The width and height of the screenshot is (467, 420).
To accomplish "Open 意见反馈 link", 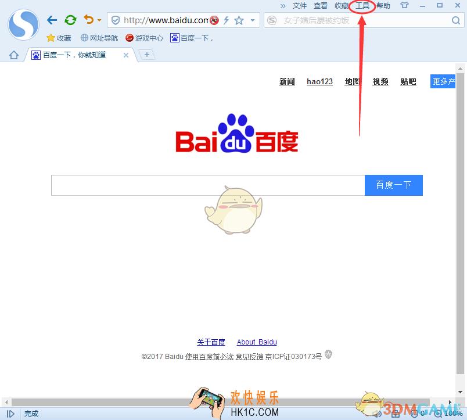I will pyautogui.click(x=249, y=357).
